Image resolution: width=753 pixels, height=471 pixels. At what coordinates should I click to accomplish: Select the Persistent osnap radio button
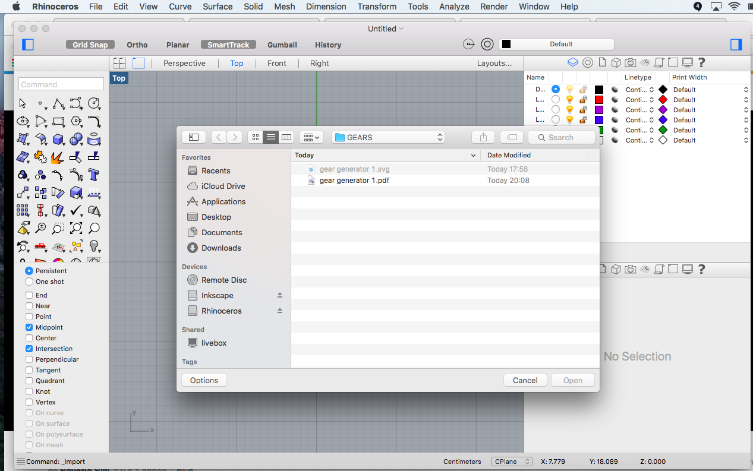tap(29, 271)
